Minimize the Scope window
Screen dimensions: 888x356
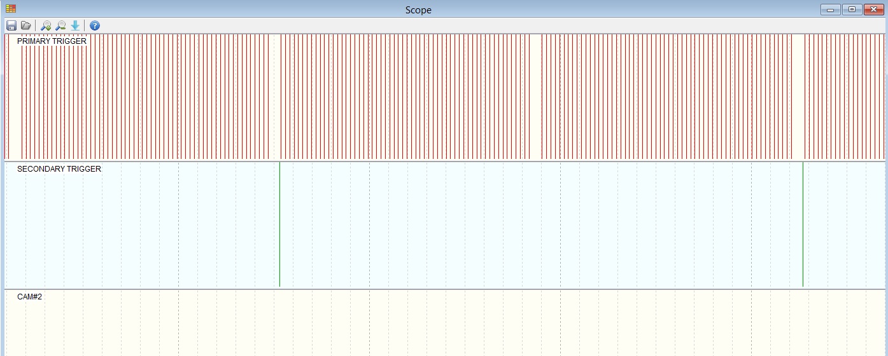(x=830, y=10)
